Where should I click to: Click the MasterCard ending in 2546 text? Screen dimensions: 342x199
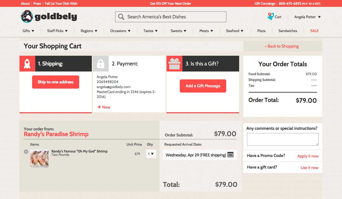(x=126, y=94)
